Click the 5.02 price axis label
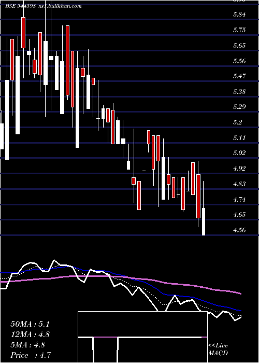 coord(239,153)
